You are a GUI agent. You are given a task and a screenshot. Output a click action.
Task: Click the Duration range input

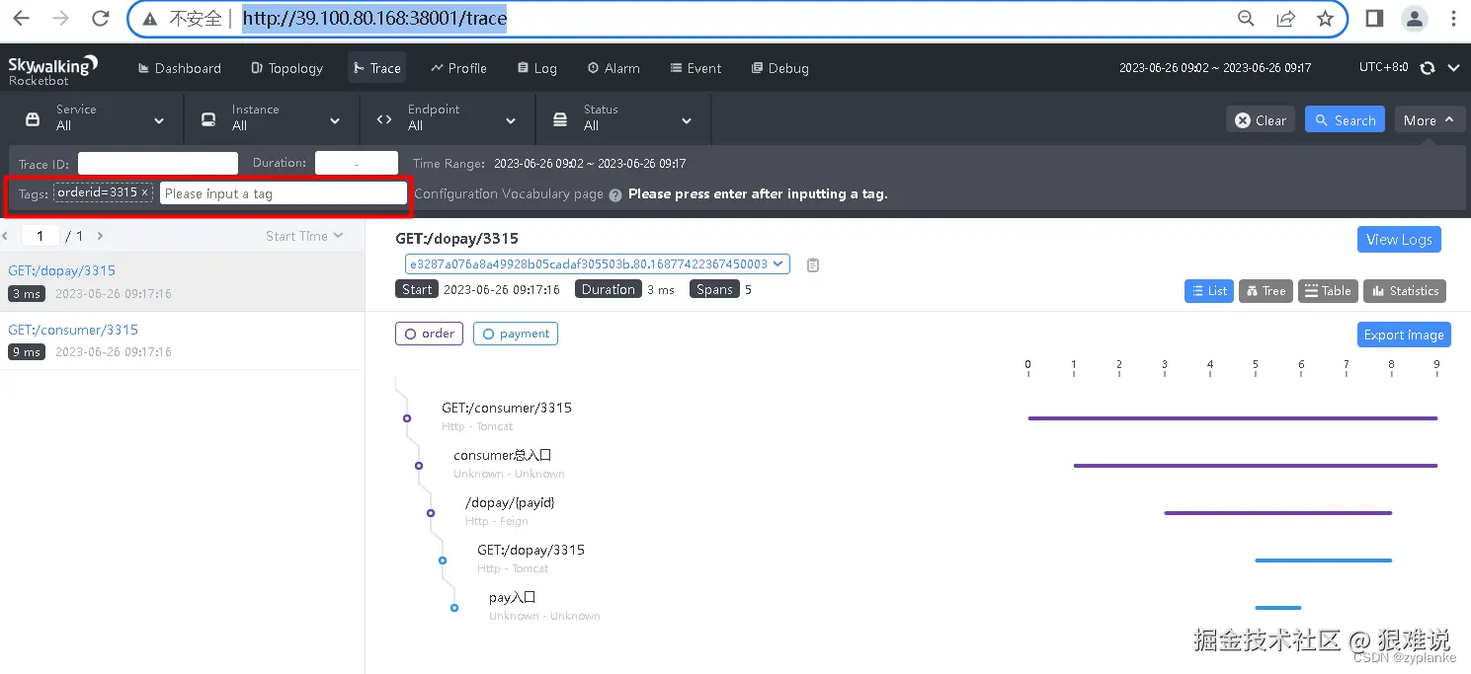point(357,163)
